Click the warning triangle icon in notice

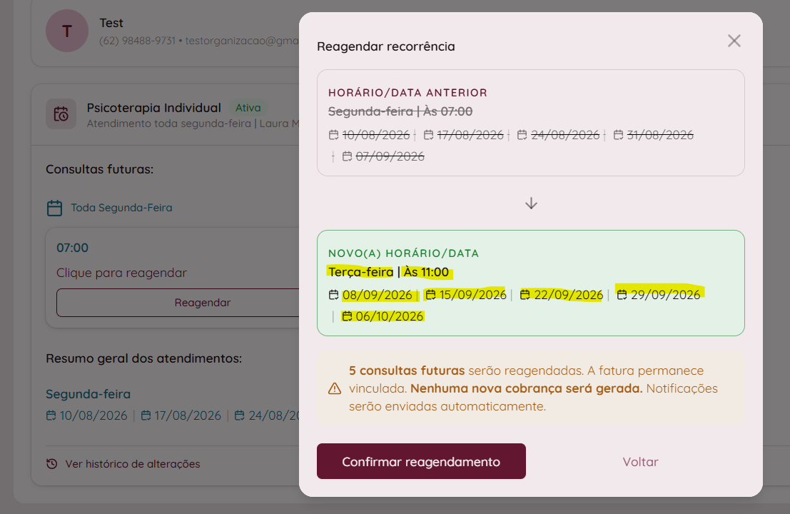pos(335,388)
